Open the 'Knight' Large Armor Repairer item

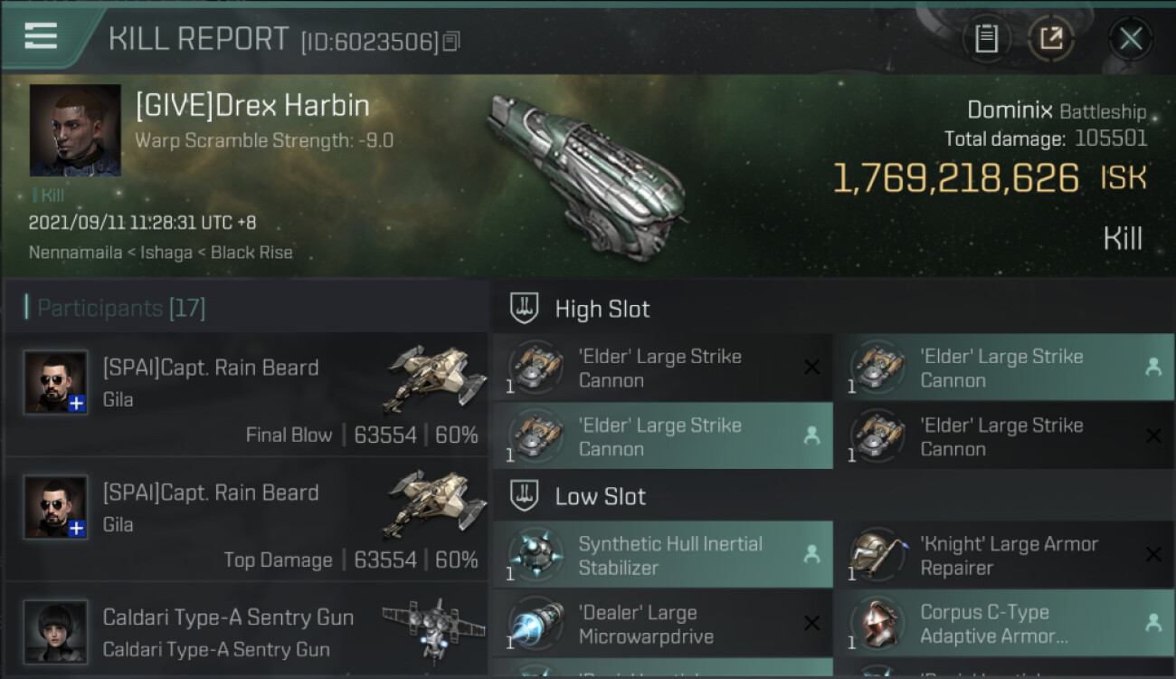pyautogui.click(x=1004, y=555)
